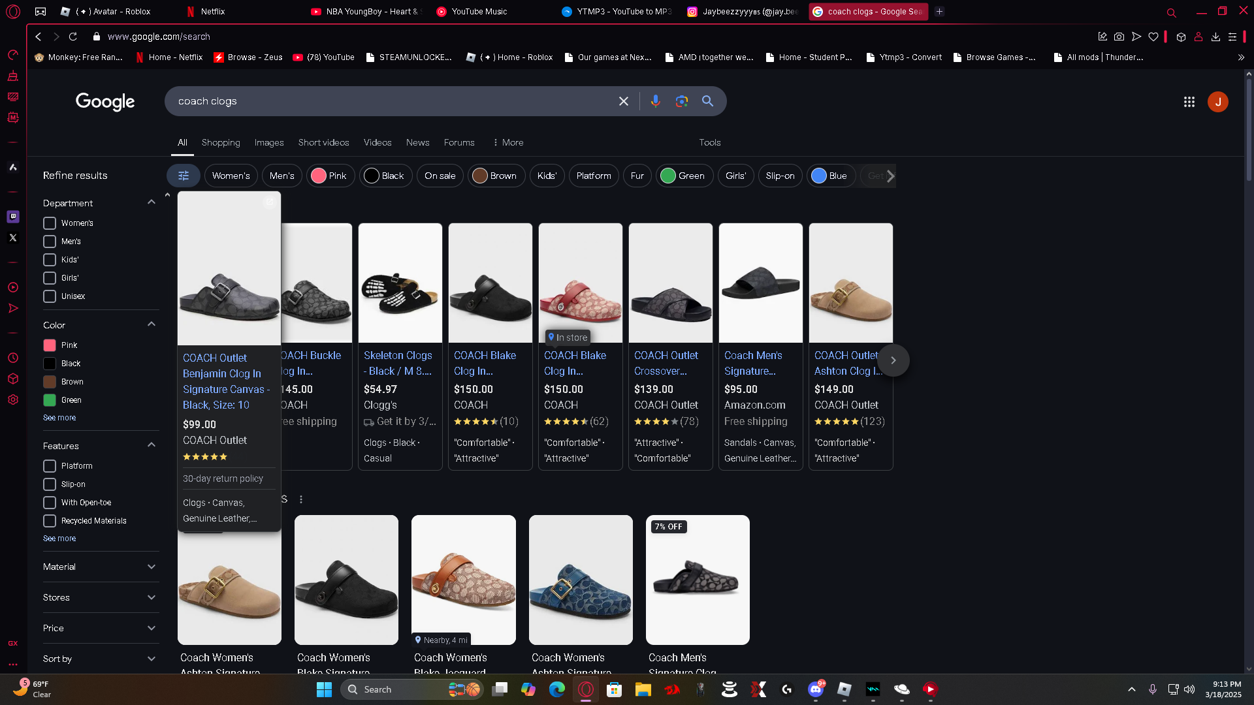The width and height of the screenshot is (1254, 705).
Task: Open COACH Outlet Benjamin Clog product link
Action: [x=226, y=381]
